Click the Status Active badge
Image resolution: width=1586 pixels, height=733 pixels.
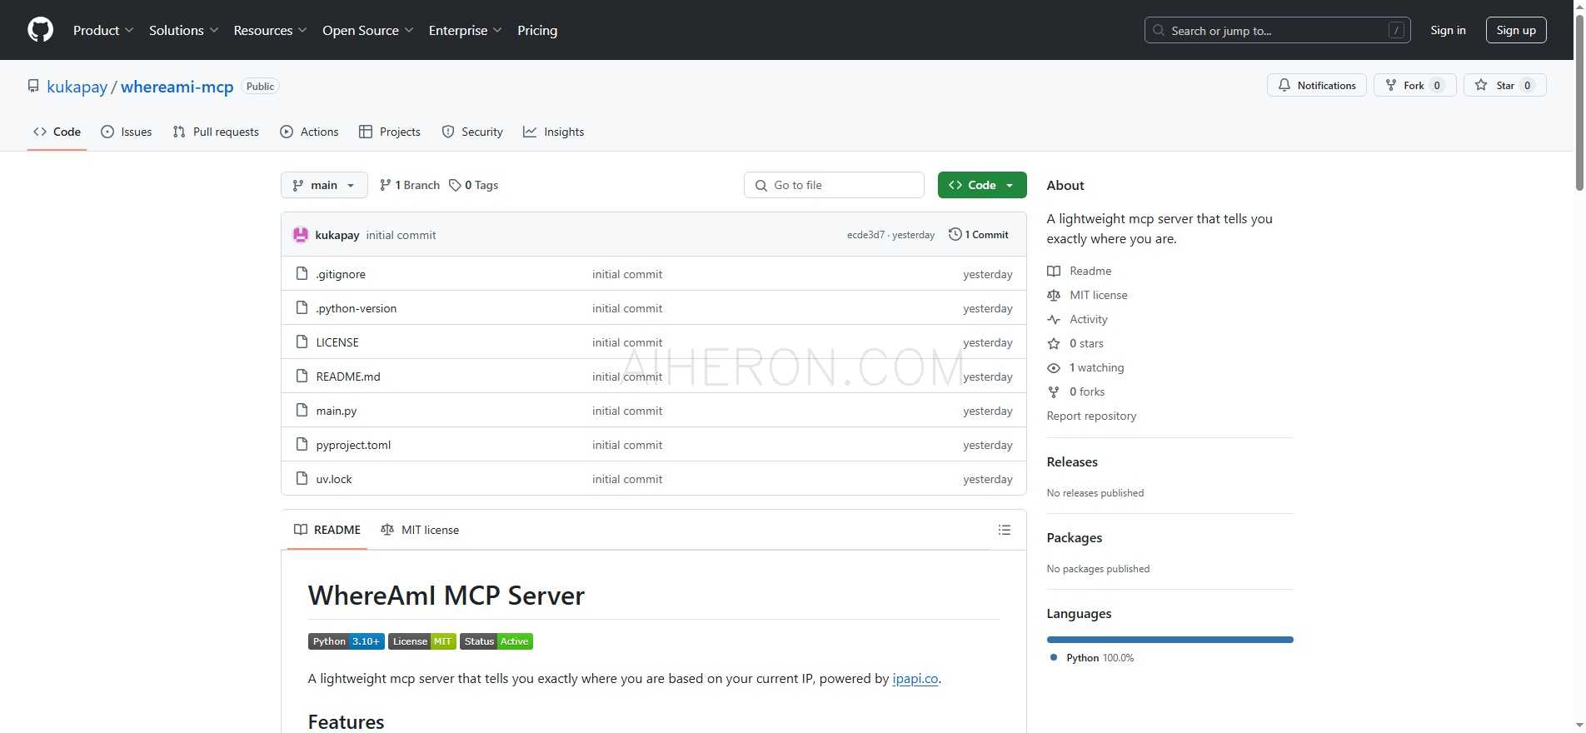click(x=496, y=641)
